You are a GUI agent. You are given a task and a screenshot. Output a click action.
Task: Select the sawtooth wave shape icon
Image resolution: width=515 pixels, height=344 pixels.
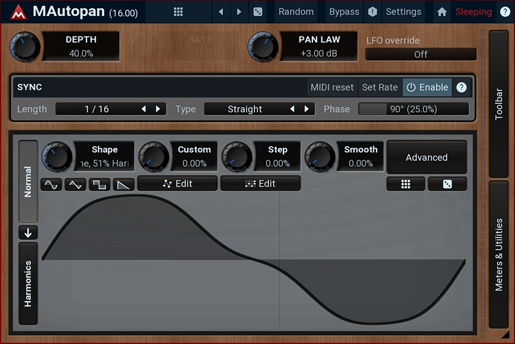click(124, 184)
